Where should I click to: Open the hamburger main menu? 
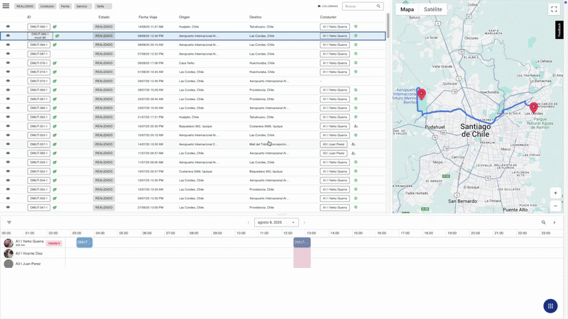coord(6,6)
